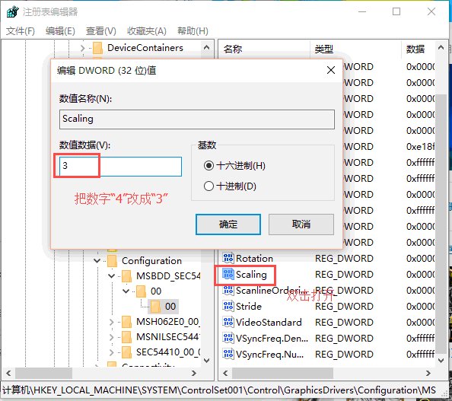This screenshot has width=452, height=401.
Task: Open the 文件(F) menu
Action: [x=21, y=31]
